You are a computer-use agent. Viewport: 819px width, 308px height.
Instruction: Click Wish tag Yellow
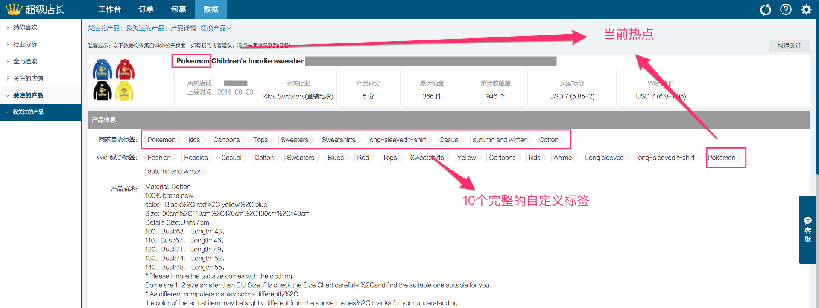[x=467, y=158]
